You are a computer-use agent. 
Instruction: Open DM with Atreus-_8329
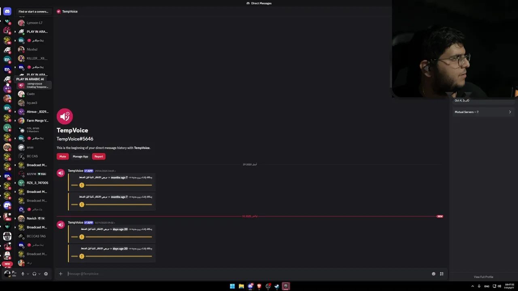[34, 112]
